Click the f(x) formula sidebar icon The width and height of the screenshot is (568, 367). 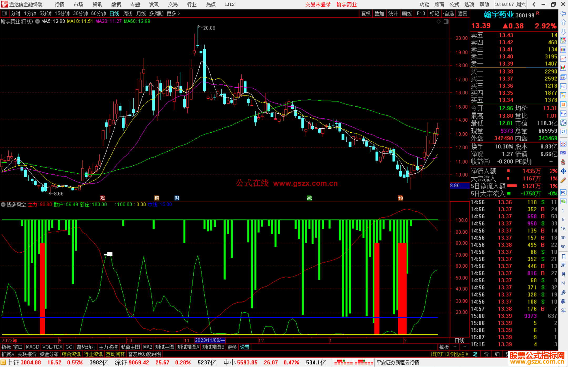tap(563, 123)
